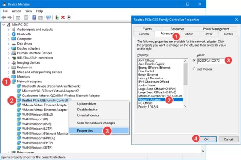Click the Disk drives icon
241x160 pixels.
pos(14,44)
